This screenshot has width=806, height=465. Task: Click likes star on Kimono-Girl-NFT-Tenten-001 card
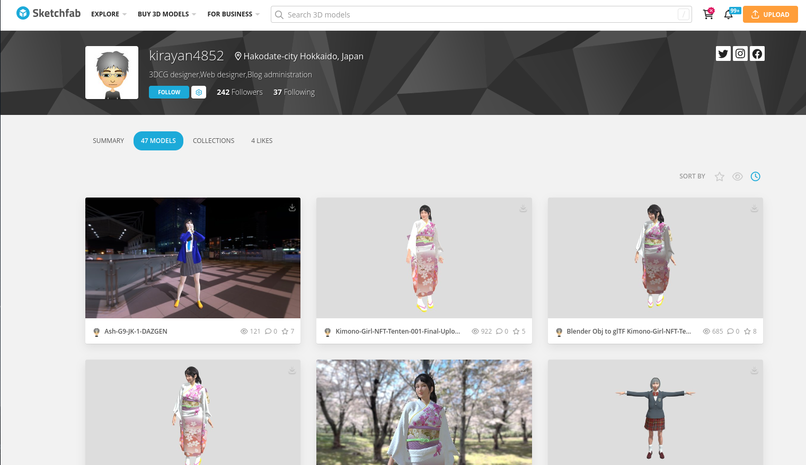click(x=516, y=332)
